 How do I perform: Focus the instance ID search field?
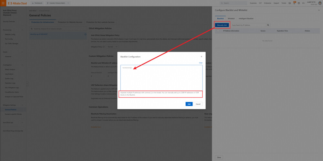(x=58, y=29)
